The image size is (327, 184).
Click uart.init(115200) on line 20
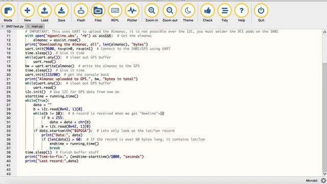(42, 75)
